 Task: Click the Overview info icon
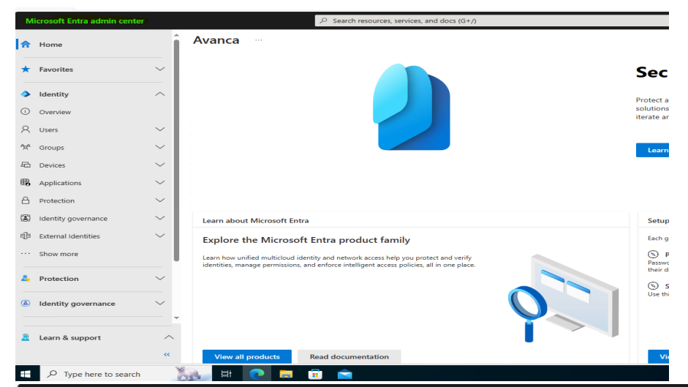pyautogui.click(x=26, y=112)
